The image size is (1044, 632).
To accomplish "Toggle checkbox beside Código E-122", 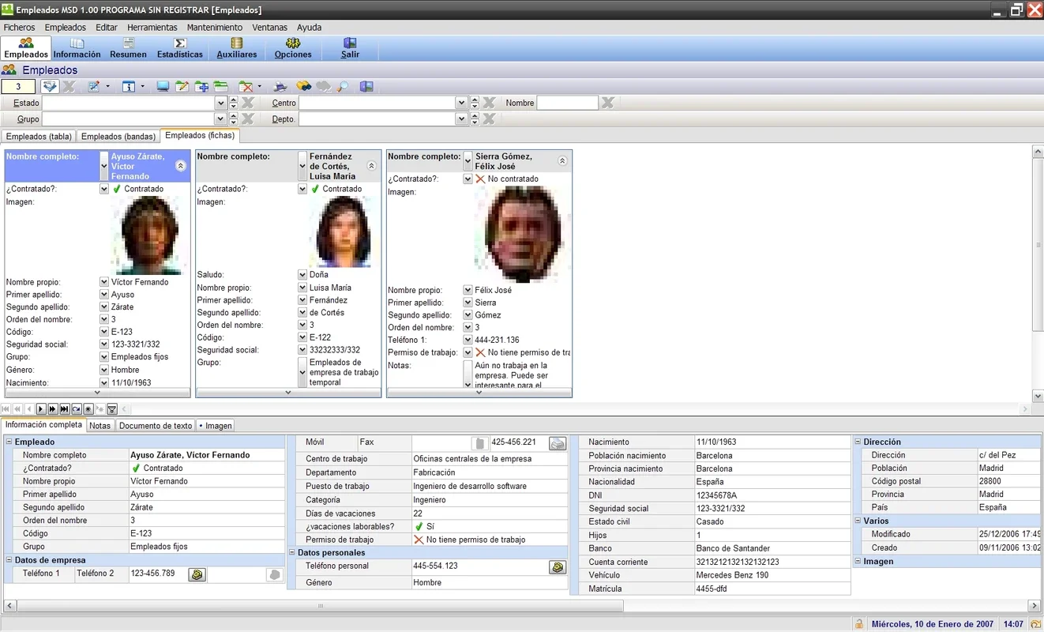I will point(302,337).
